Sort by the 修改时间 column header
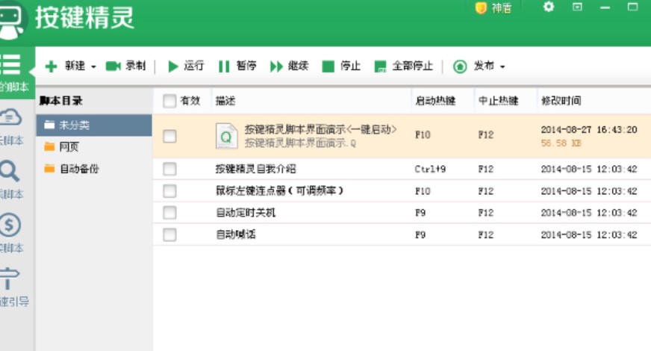This screenshot has width=651, height=351. 561,101
